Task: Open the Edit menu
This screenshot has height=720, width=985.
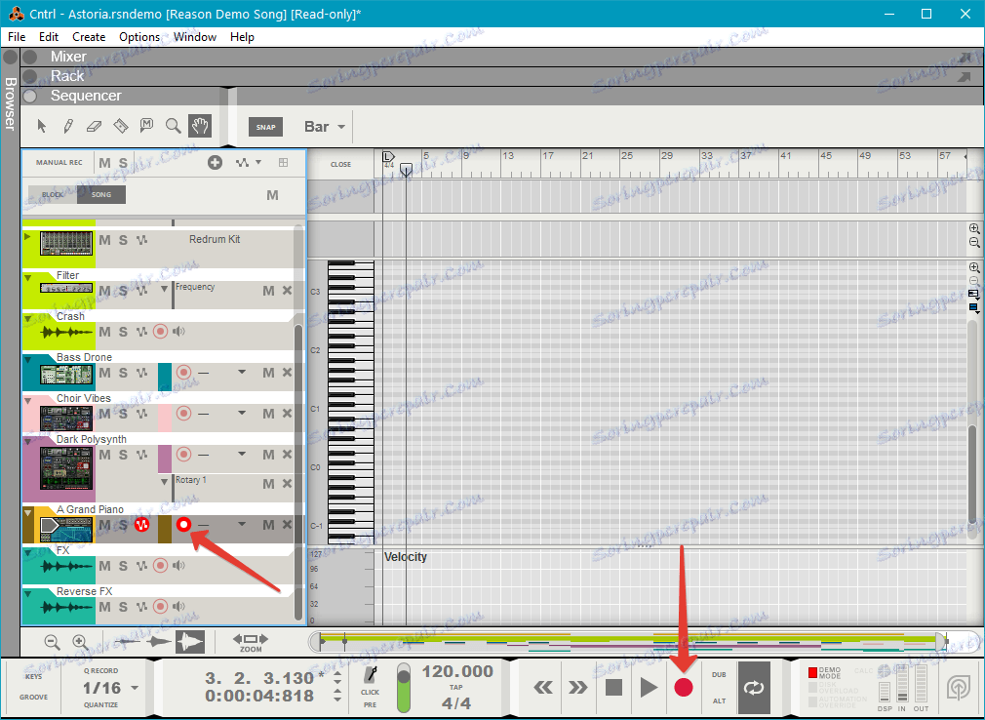Action: (x=49, y=37)
